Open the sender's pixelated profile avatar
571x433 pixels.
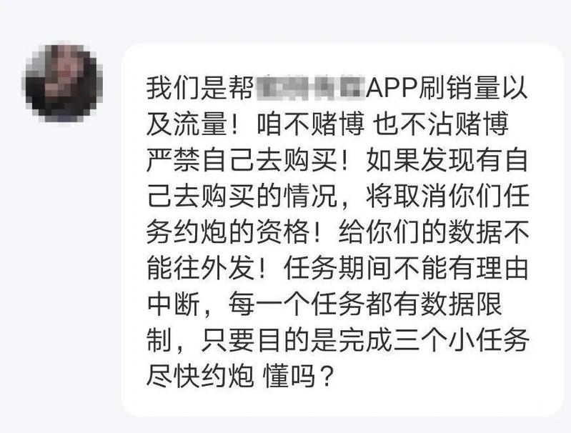tap(63, 81)
